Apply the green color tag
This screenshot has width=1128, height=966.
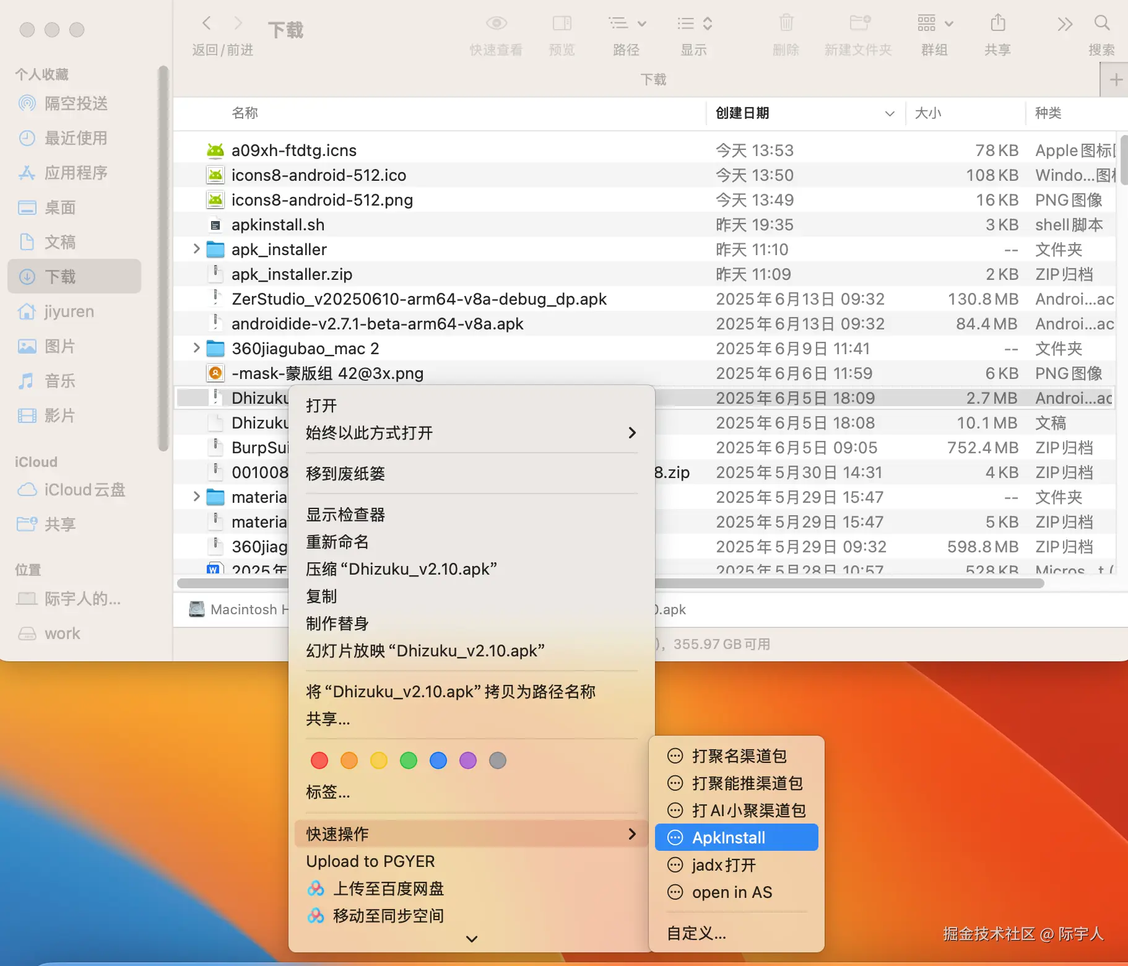click(x=409, y=760)
